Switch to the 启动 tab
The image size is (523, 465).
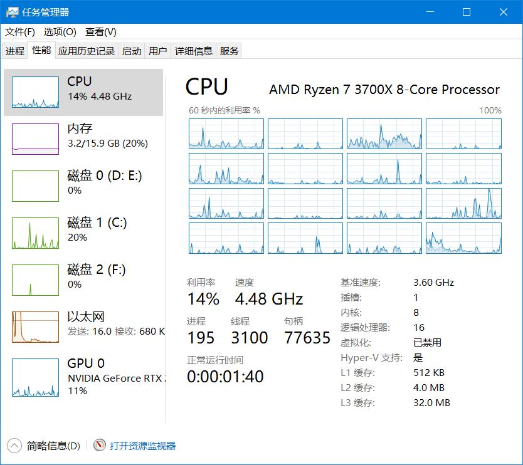131,51
